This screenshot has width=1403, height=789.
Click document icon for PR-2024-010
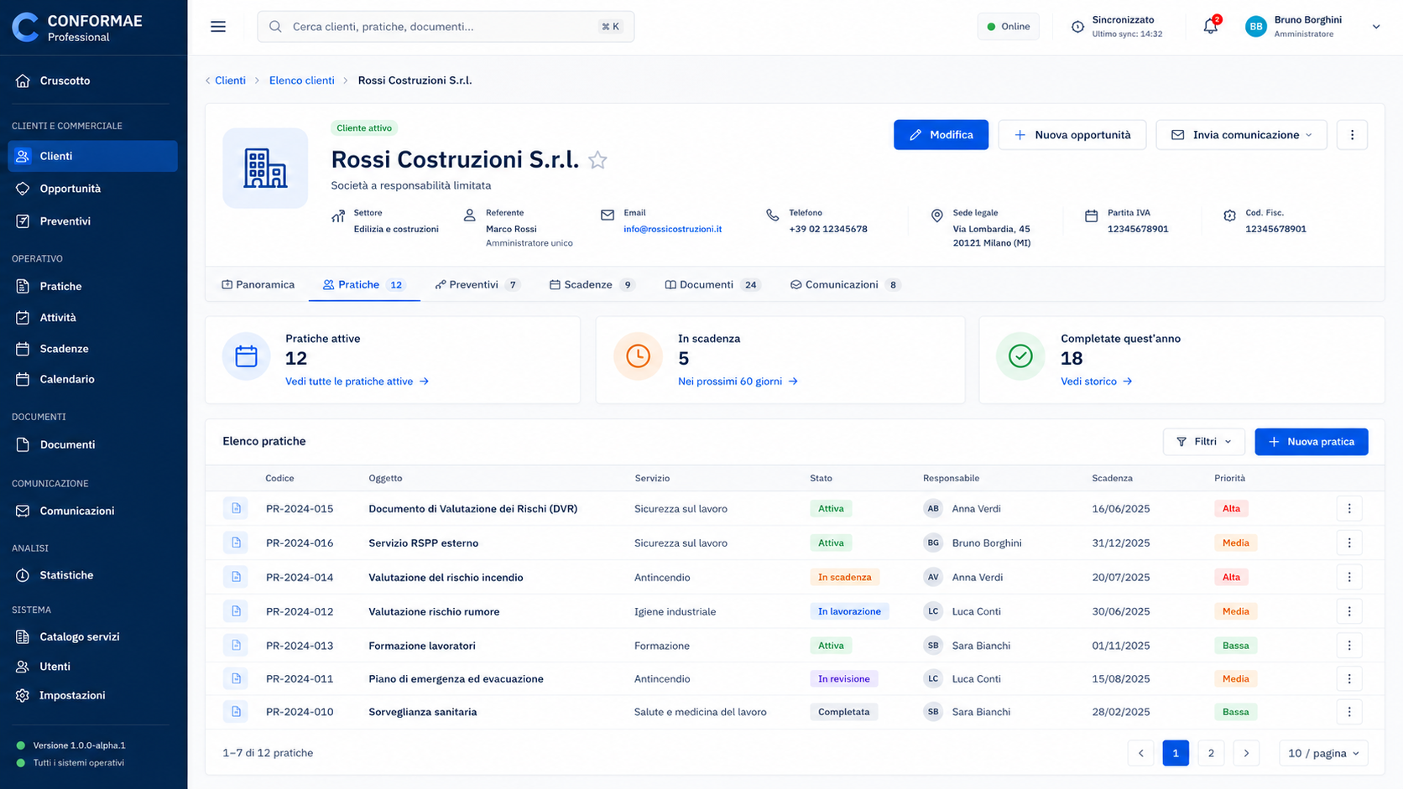click(x=236, y=712)
